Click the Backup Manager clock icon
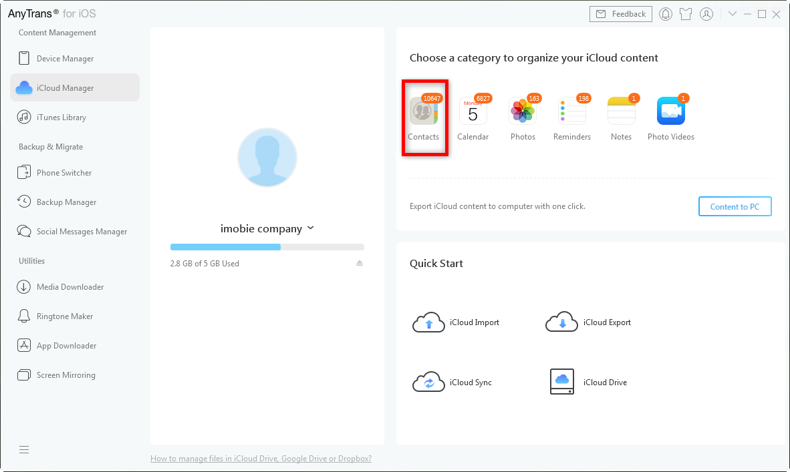Screen dimensions: 790x472 click(x=23, y=202)
